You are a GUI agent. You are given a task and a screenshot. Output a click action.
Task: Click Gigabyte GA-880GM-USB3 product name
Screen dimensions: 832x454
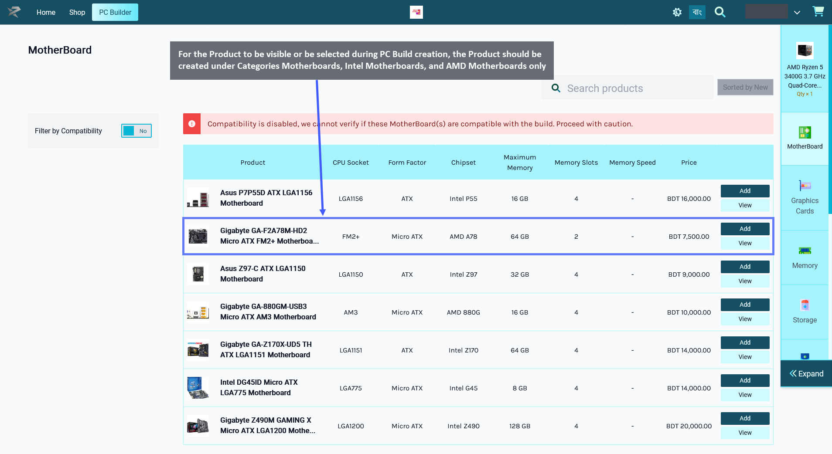(x=268, y=312)
